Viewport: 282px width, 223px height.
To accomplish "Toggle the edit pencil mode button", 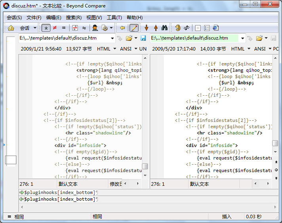I will click(134, 28).
